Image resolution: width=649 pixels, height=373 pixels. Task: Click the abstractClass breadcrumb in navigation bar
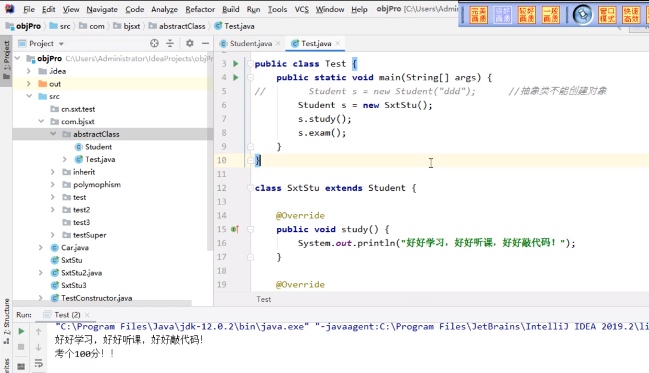(x=177, y=26)
